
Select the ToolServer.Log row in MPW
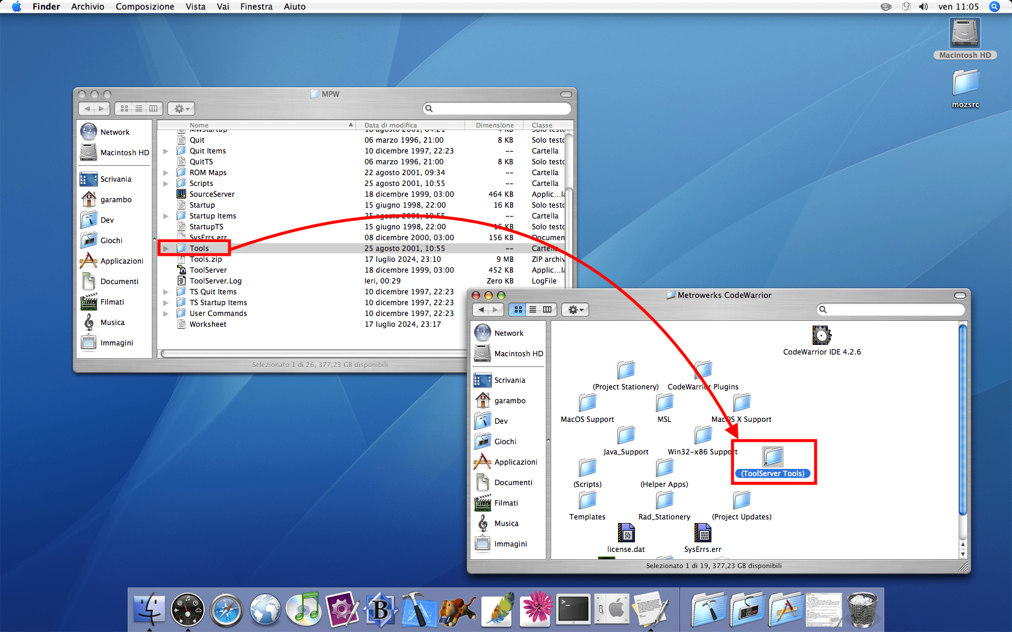coord(361,281)
